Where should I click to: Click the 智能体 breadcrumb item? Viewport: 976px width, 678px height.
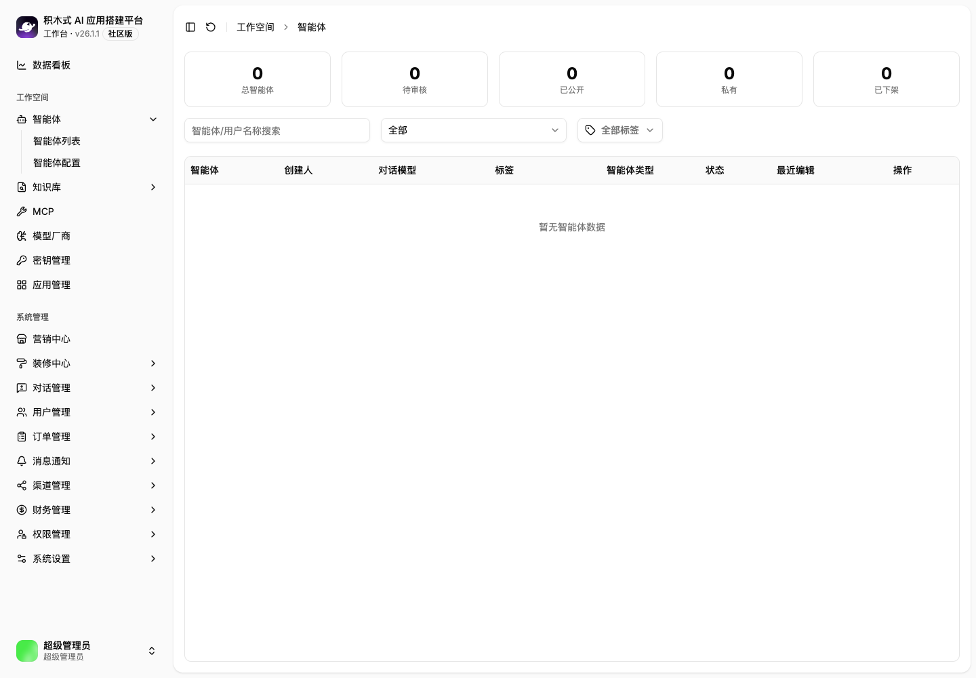[x=312, y=27]
